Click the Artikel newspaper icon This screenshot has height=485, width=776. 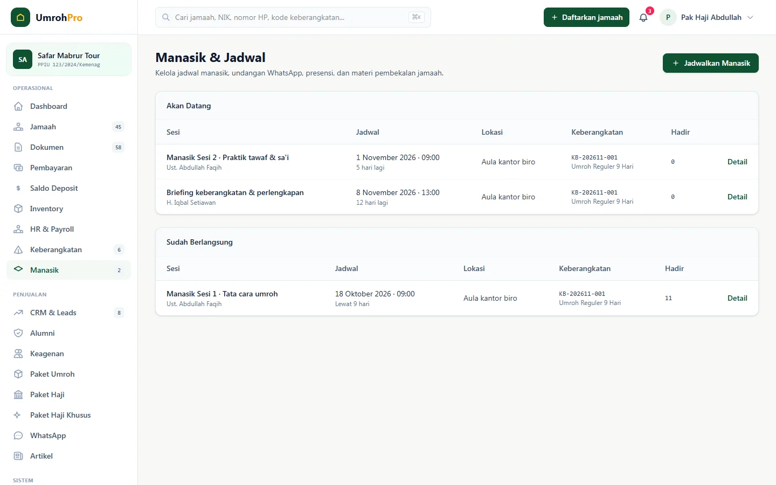(x=18, y=456)
